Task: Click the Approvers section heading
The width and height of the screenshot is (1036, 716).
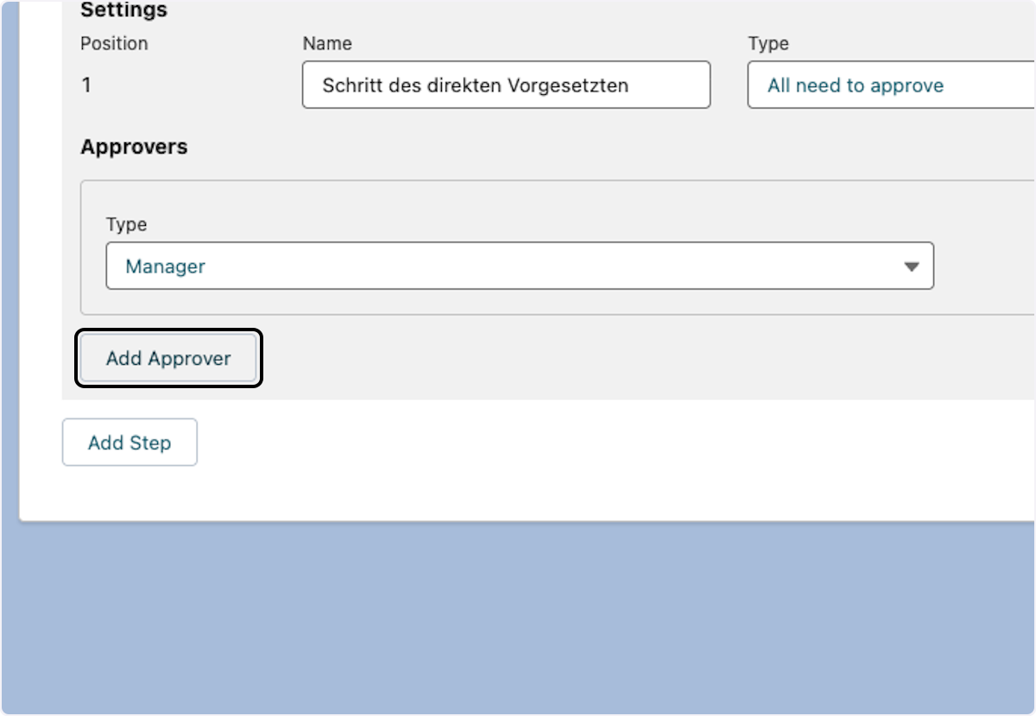Action: coord(134,147)
